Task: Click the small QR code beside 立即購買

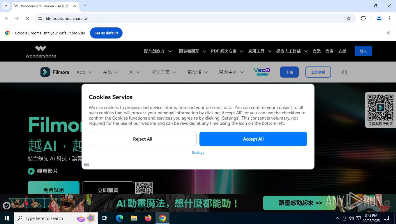Action: [x=144, y=188]
